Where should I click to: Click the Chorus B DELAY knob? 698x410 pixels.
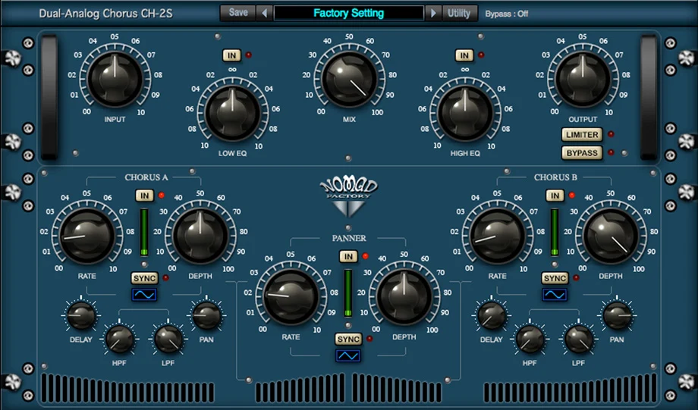[x=492, y=315]
